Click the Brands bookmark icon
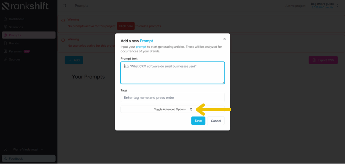The image size is (345, 165). (5, 43)
